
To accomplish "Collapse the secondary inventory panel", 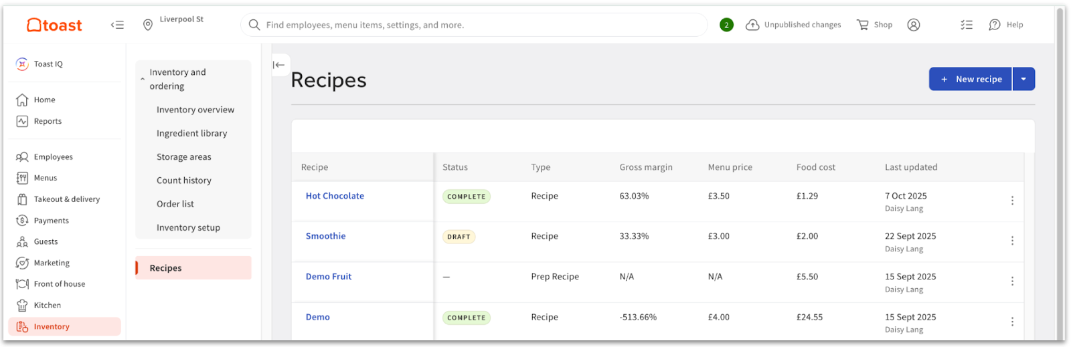I will tap(279, 65).
